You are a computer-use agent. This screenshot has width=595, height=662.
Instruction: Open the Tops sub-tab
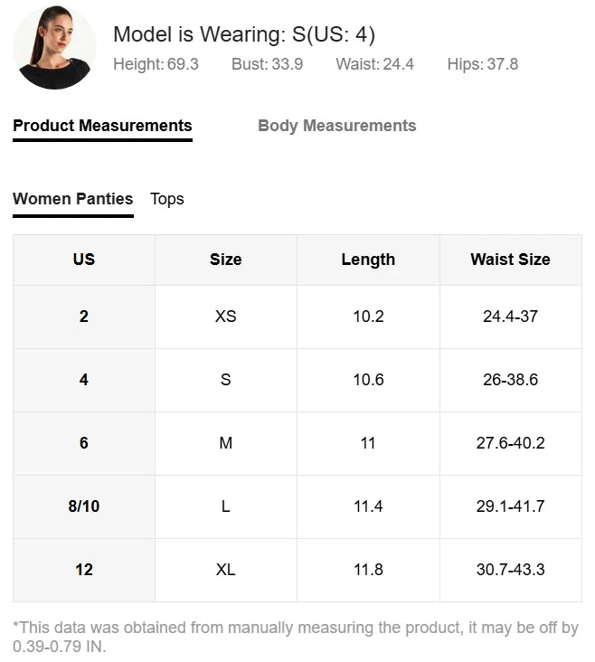[167, 199]
